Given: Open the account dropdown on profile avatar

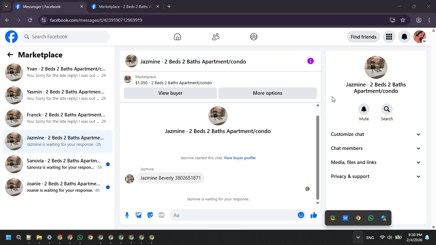Looking at the screenshot, I should [x=424, y=41].
